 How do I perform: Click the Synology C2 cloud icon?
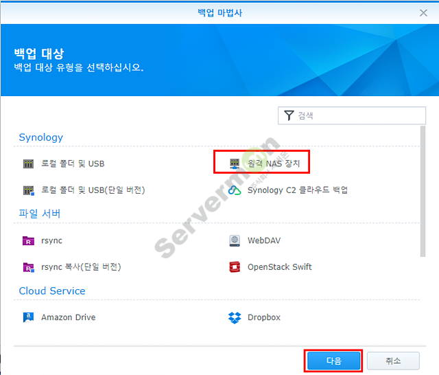(235, 190)
